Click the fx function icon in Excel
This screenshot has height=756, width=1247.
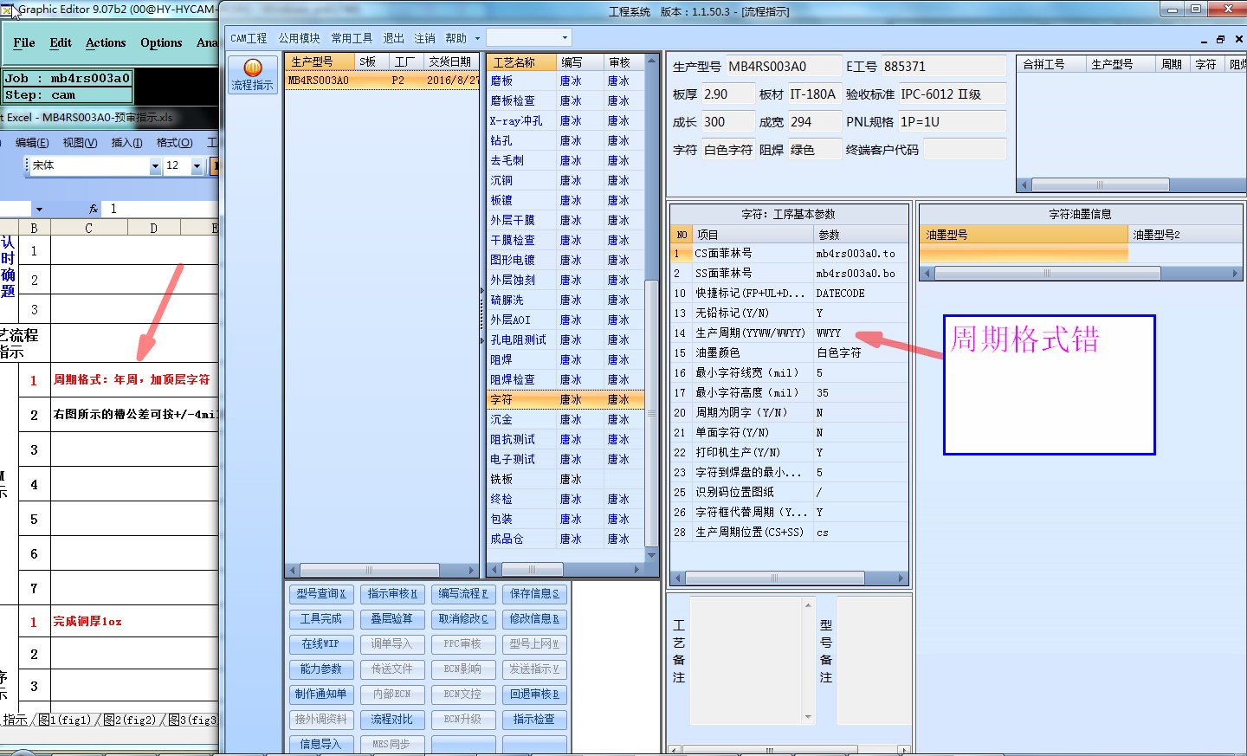click(94, 209)
